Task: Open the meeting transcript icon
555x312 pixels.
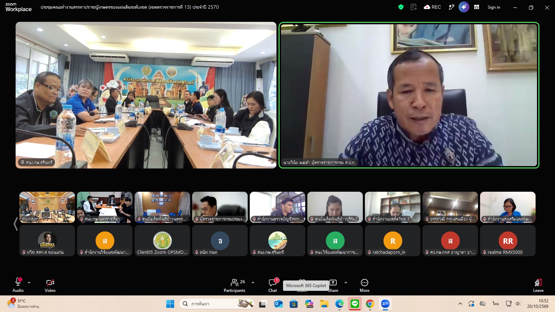Action: coord(413,7)
